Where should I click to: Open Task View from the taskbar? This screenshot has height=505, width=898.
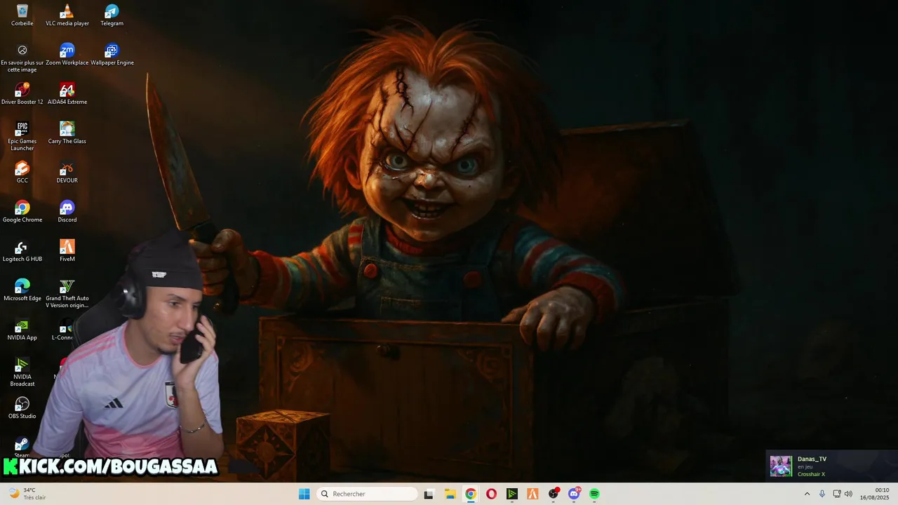429,494
